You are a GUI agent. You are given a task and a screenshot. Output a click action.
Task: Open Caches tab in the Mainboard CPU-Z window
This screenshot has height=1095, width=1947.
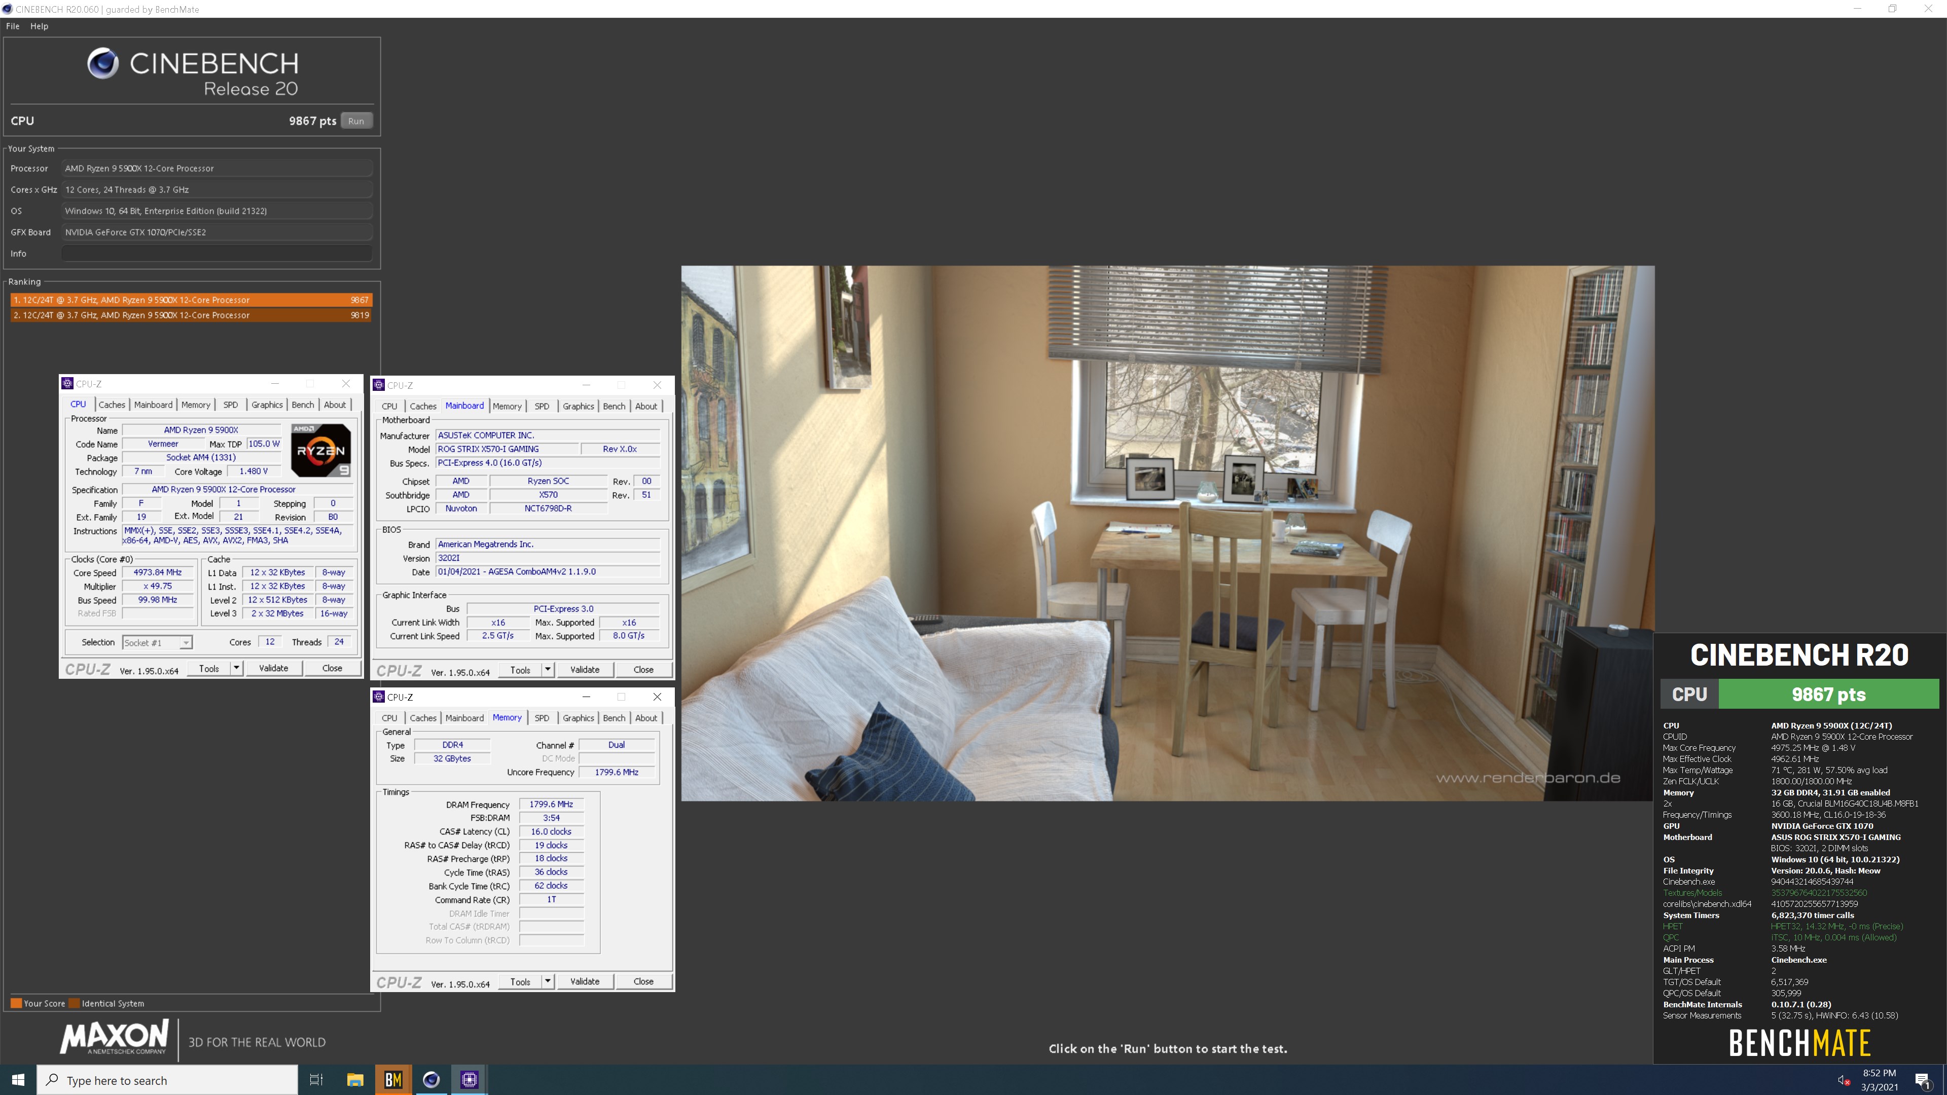[x=423, y=406]
